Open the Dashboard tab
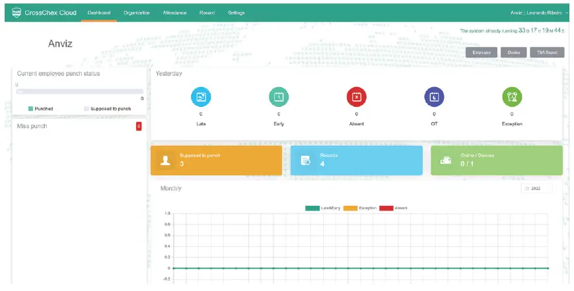This screenshot has height=291, width=574. coord(99,13)
